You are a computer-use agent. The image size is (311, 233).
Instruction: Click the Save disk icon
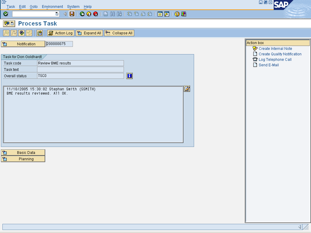(72, 14)
